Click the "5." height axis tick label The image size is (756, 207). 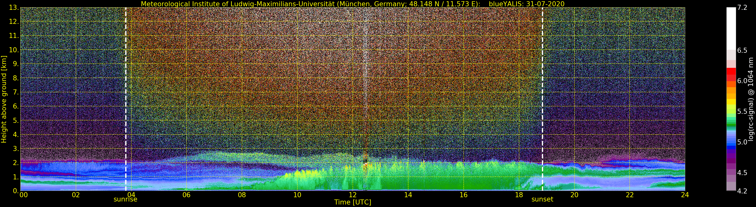(16, 120)
